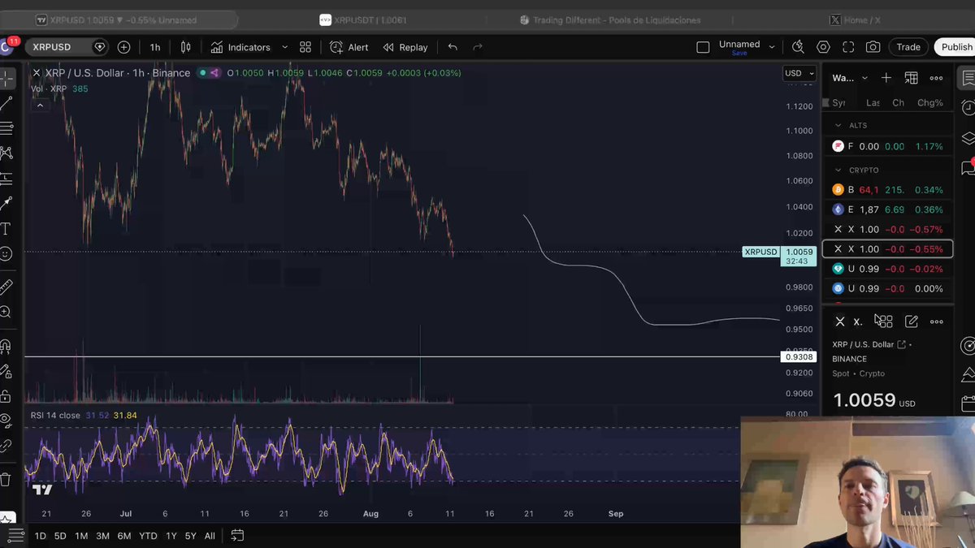The image size is (975, 548).
Task: Start bar Replay mode
Action: click(405, 47)
